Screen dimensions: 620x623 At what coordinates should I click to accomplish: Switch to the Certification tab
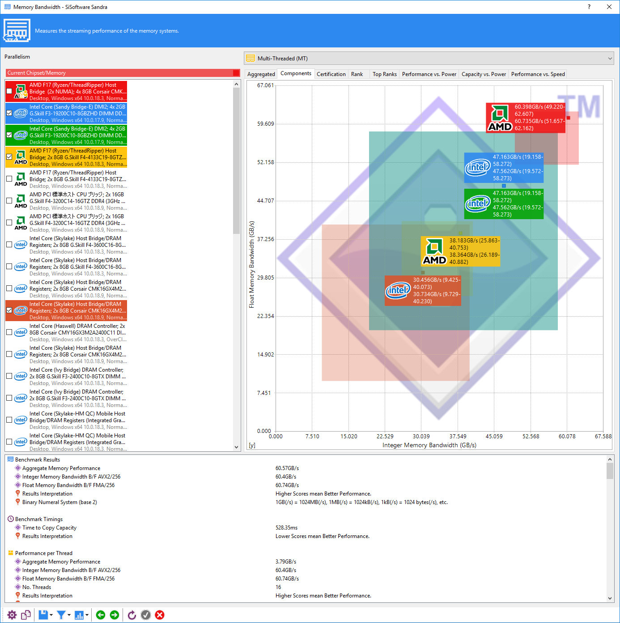(331, 74)
